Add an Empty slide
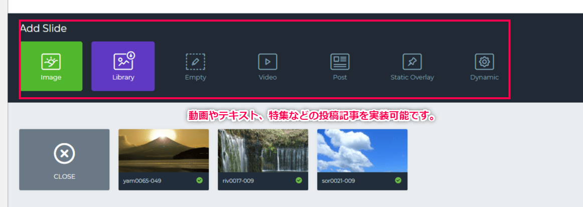583x207 pixels. [196, 66]
